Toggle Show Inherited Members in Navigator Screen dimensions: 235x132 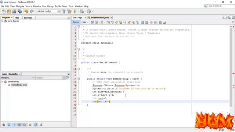tap(4, 125)
